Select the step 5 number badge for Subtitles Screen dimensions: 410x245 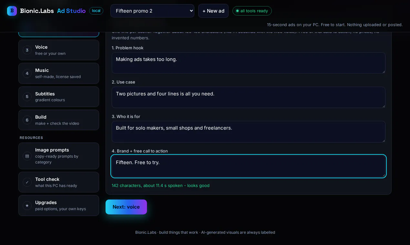click(27, 97)
